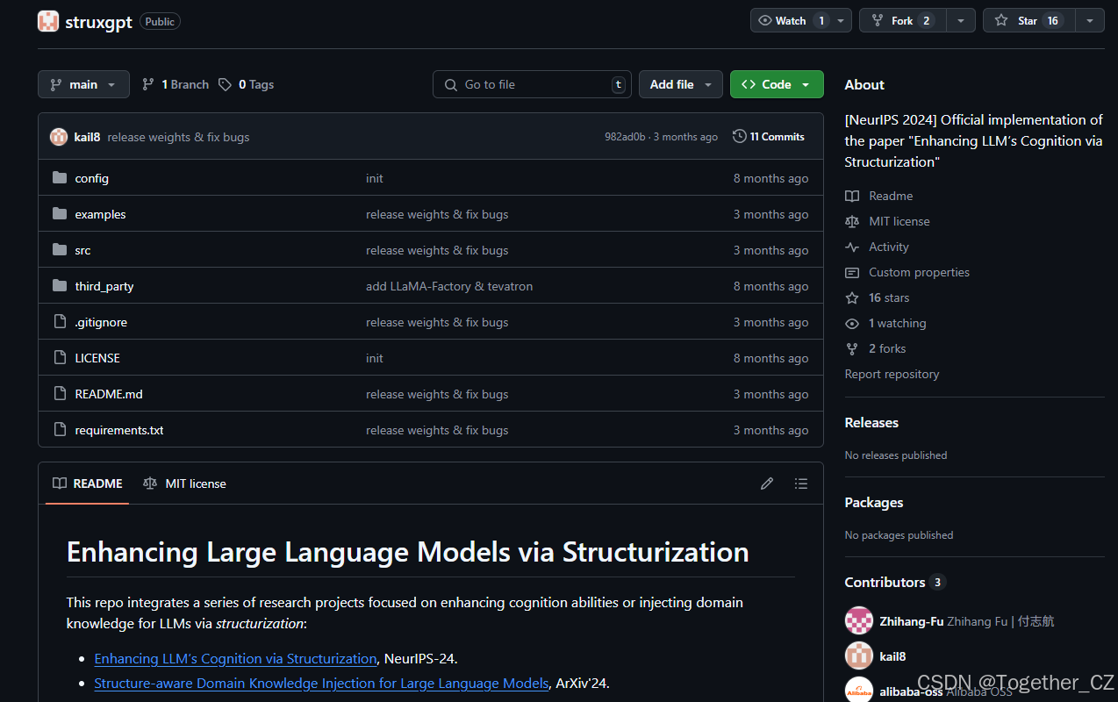
Task: Click the fork icon beside 2 forks
Action: coord(852,348)
